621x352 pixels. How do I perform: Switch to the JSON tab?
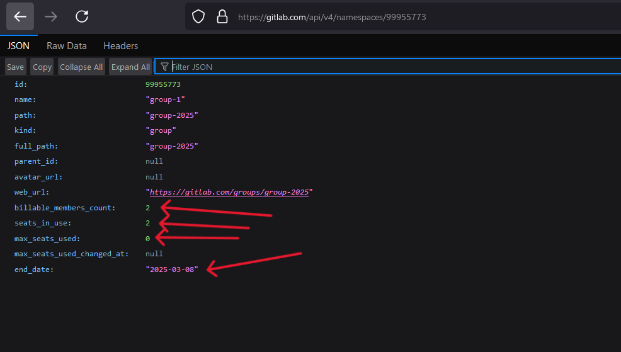pyautogui.click(x=18, y=46)
